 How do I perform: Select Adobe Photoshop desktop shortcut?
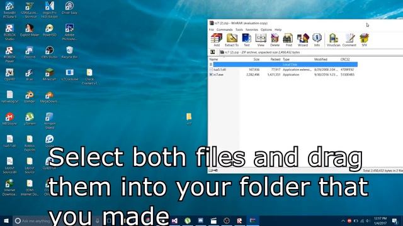click(69, 32)
